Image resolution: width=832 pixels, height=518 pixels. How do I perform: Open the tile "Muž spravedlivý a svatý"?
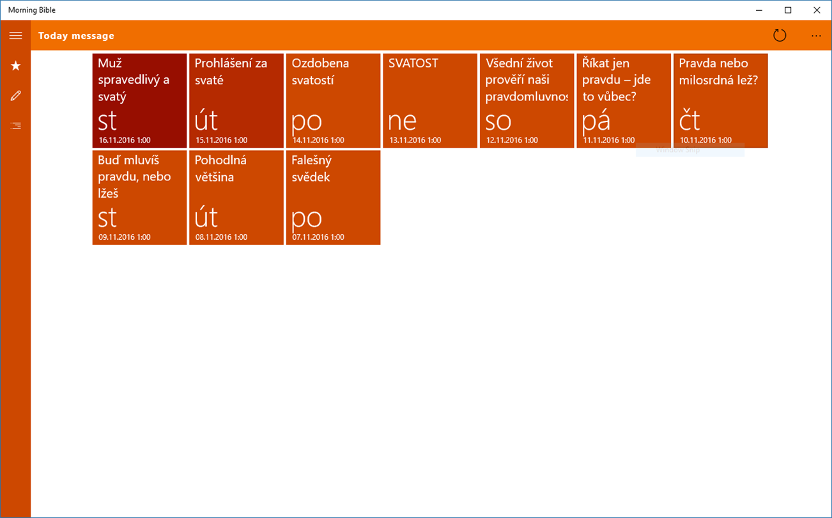coord(139,100)
